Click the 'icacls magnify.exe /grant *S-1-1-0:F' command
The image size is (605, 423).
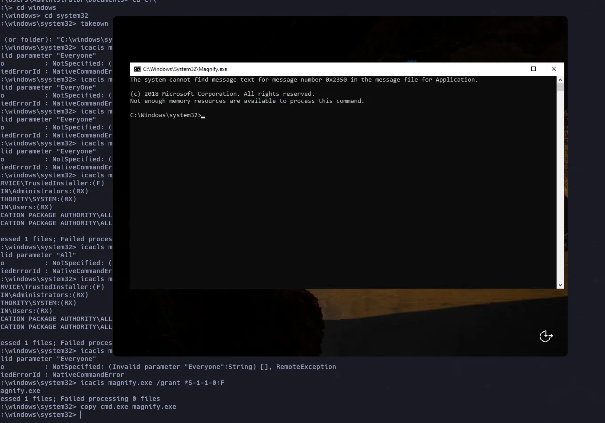tap(152, 383)
